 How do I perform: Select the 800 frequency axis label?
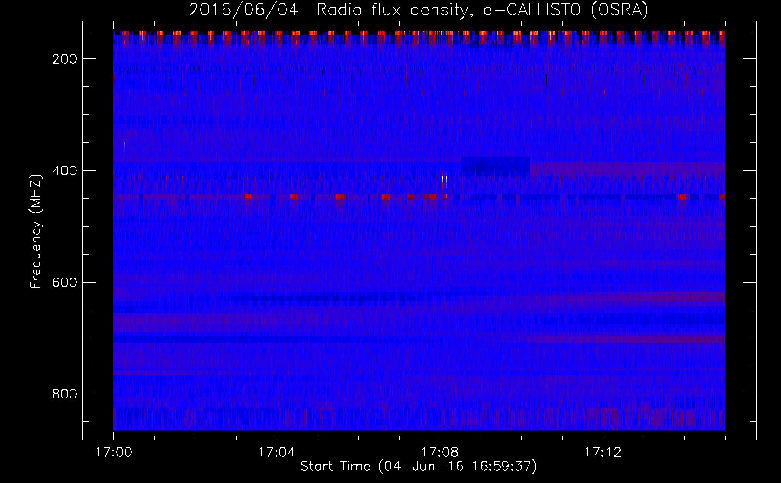[x=65, y=394]
